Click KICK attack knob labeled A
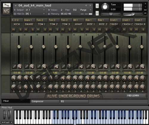 click(x=14, y=78)
